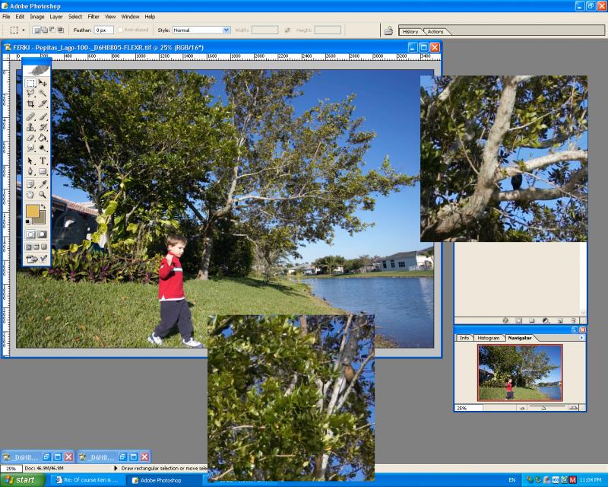The image size is (608, 487).
Task: Switch to Full Screen Mode with Menu Bar
Action: pos(36,247)
